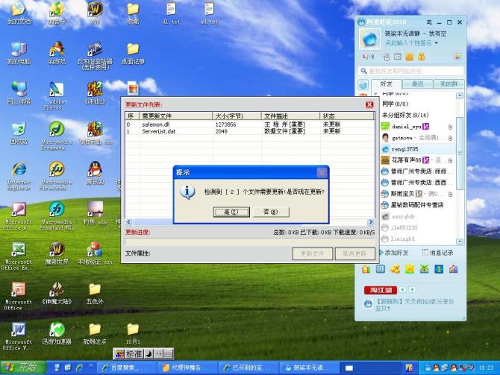Collapse 未分组好友 (8/14) group
The height and width of the screenshot is (375, 500).
[405, 115]
